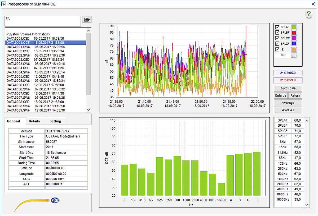The image size is (318, 216).
Task: Disable the Z band checkbox
Action: [x=277, y=49]
